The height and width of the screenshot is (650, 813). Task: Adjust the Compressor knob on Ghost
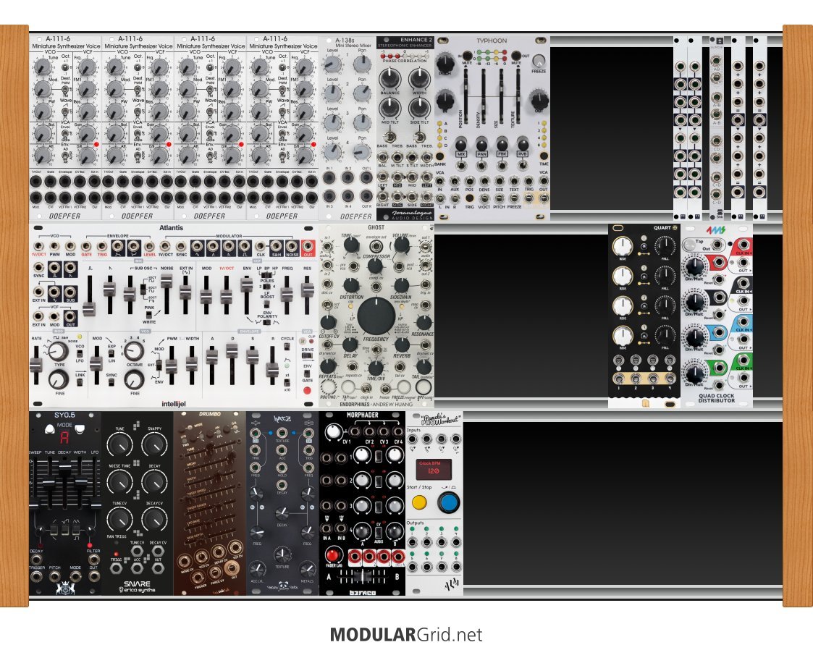point(374,266)
